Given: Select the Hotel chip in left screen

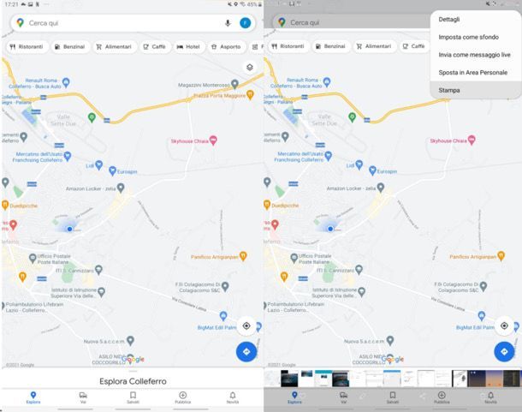Looking at the screenshot, I should (189, 46).
